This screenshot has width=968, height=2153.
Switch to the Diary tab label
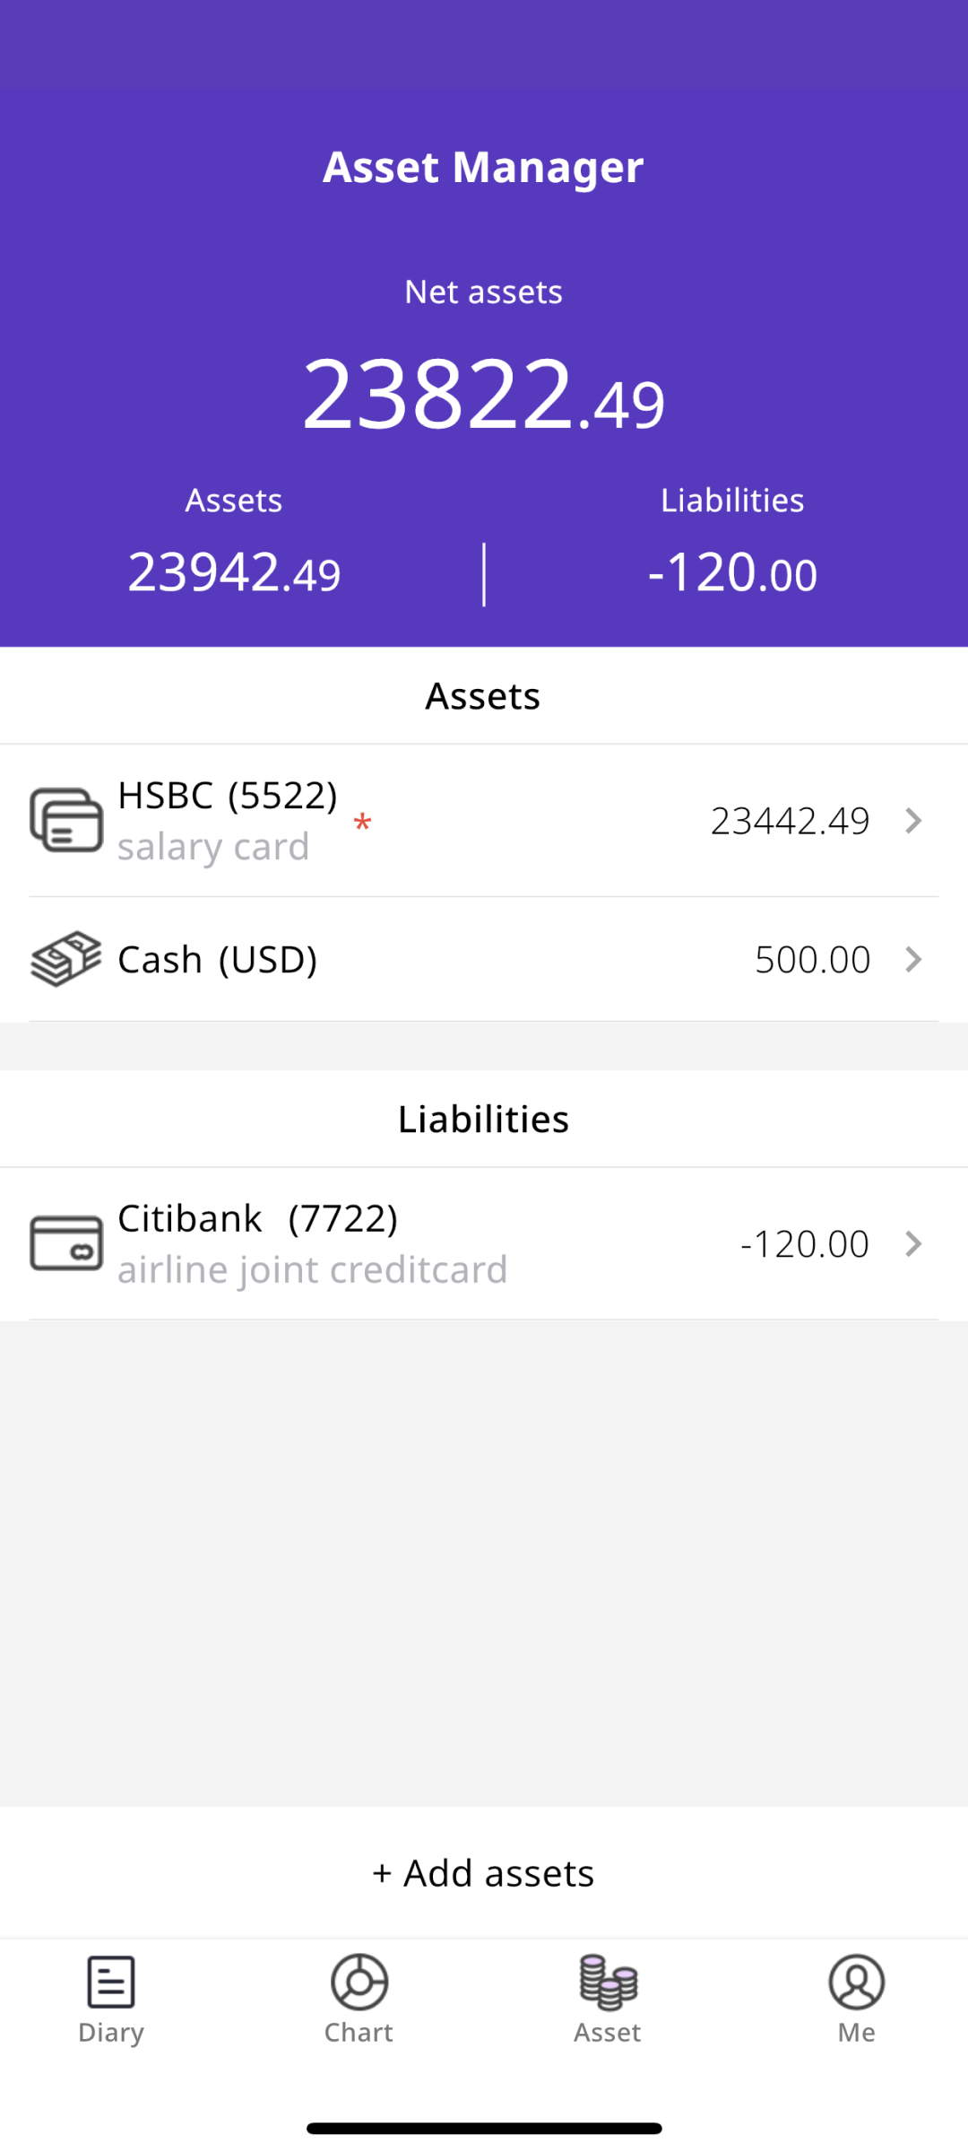[x=111, y=2033]
